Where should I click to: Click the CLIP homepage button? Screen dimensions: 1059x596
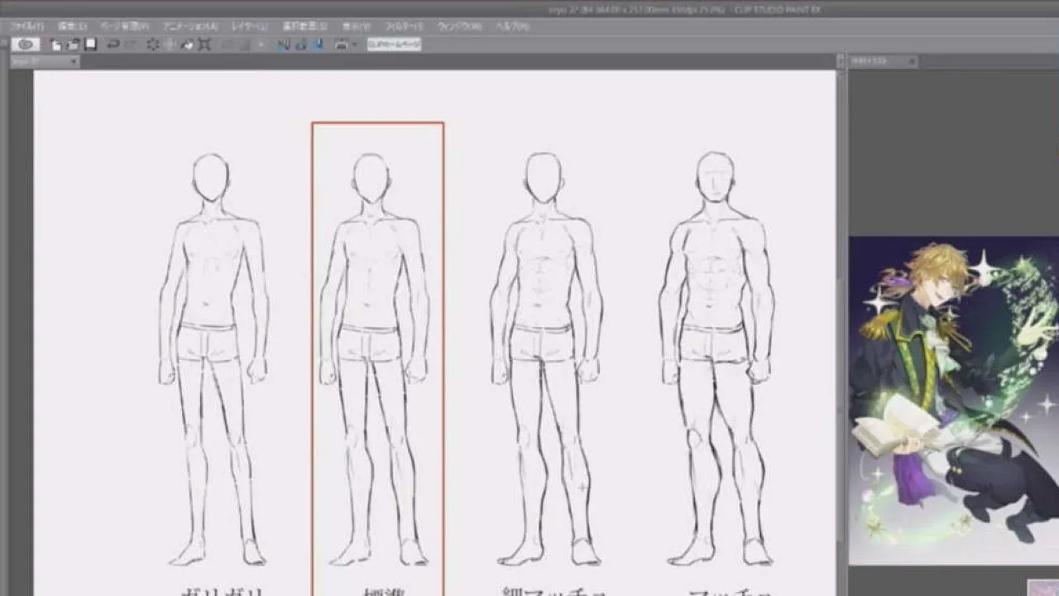point(394,44)
